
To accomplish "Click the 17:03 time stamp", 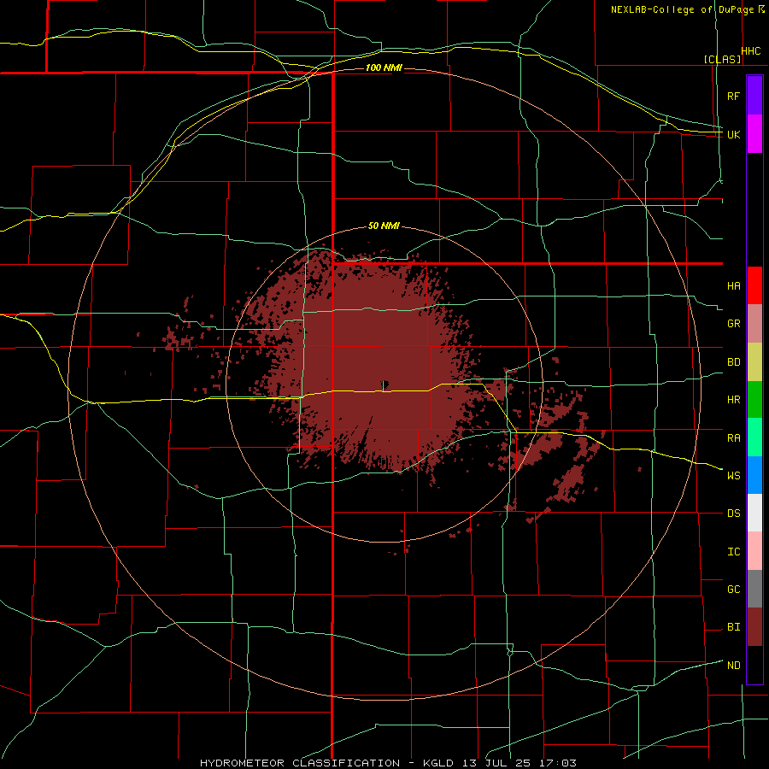I will 560,763.
